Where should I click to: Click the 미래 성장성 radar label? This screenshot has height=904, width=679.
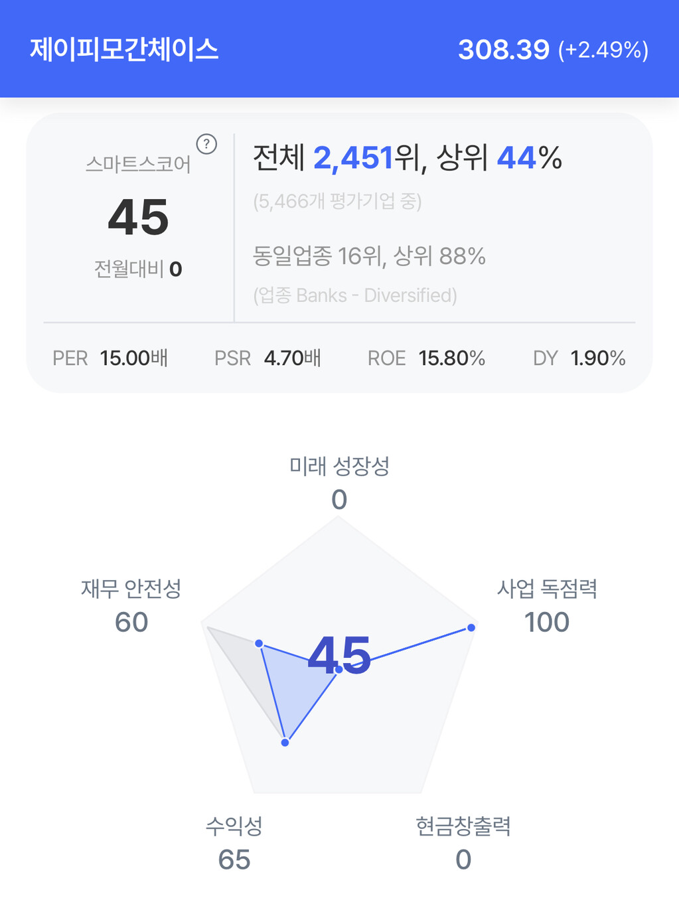[339, 466]
